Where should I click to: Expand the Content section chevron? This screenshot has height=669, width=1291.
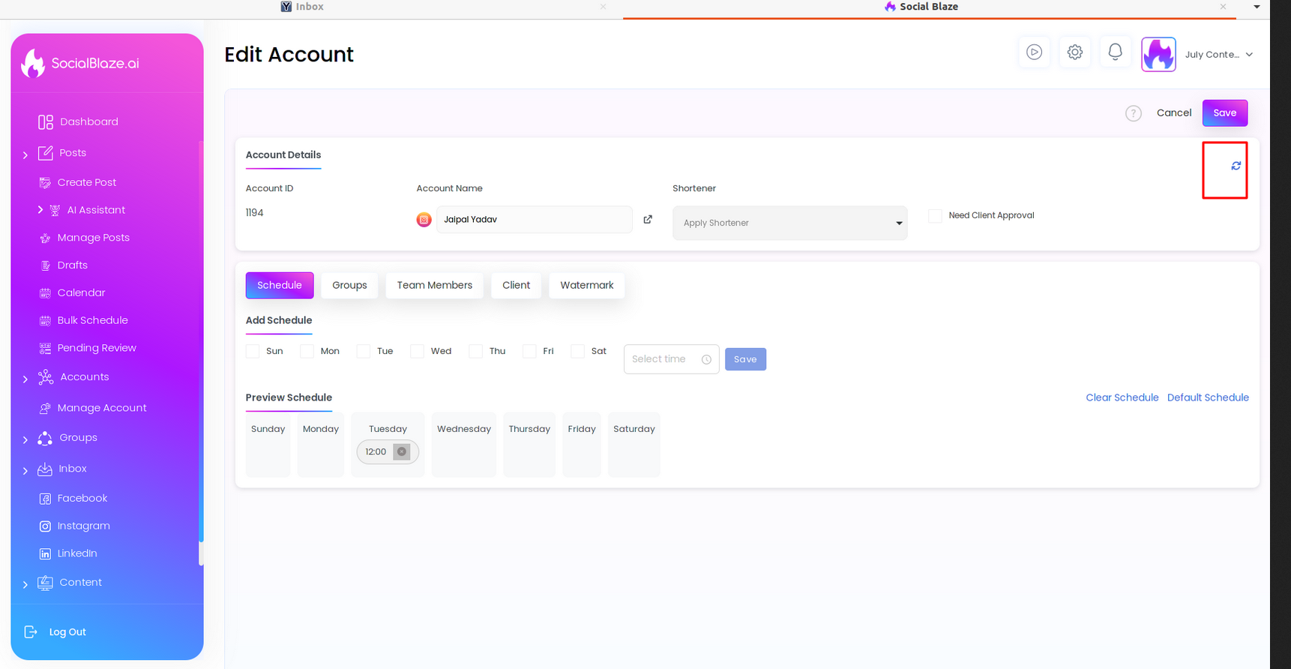pyautogui.click(x=25, y=585)
